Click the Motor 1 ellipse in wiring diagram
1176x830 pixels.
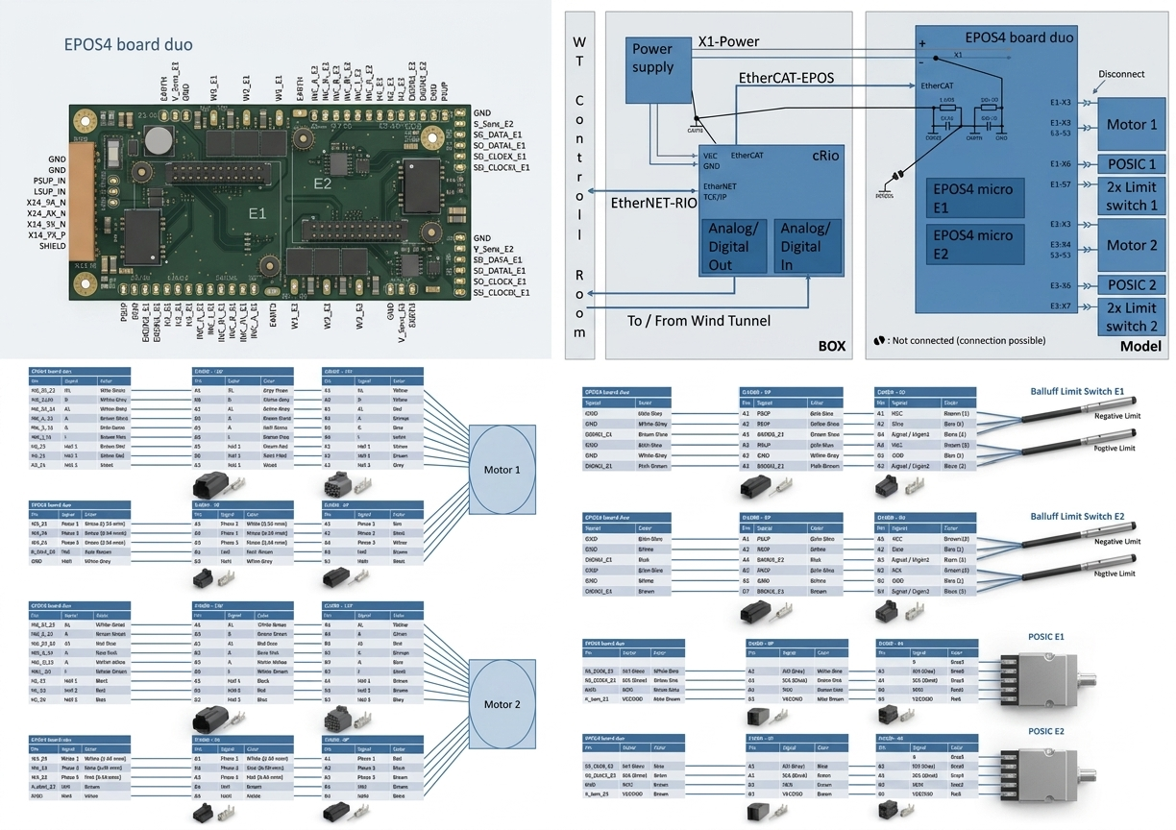click(502, 470)
